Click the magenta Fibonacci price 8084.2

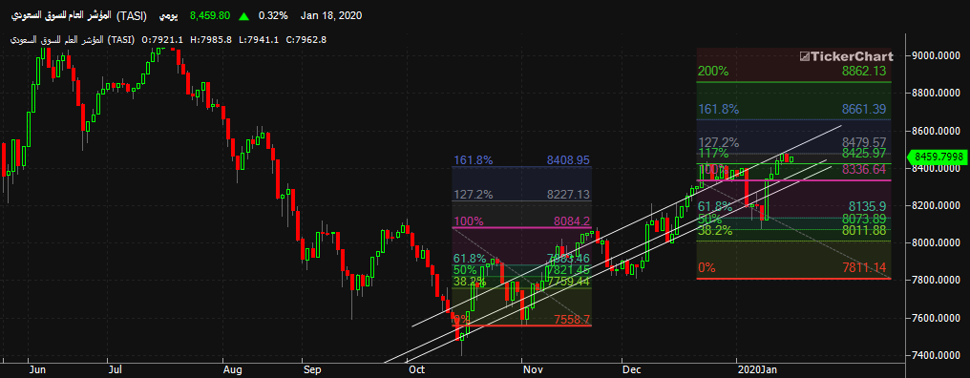click(x=572, y=220)
